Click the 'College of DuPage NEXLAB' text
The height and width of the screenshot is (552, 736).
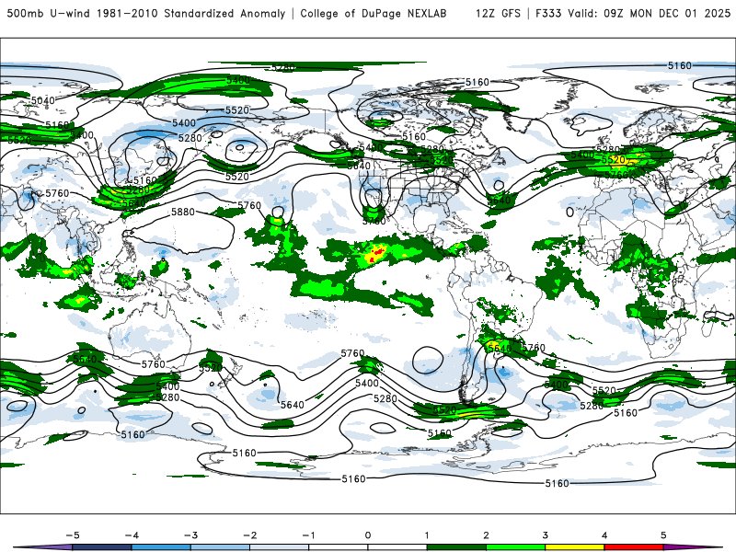[x=374, y=13]
